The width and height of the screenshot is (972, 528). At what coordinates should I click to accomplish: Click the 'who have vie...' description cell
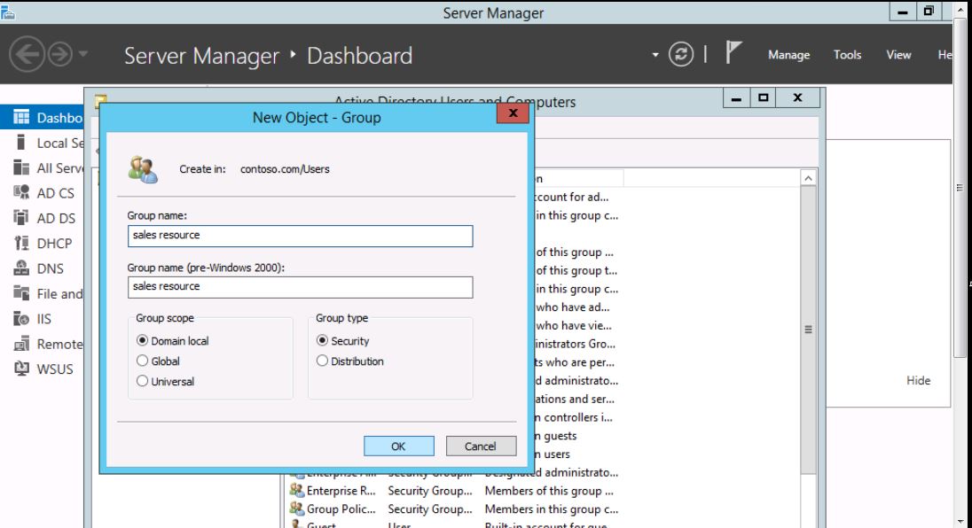[x=574, y=326]
